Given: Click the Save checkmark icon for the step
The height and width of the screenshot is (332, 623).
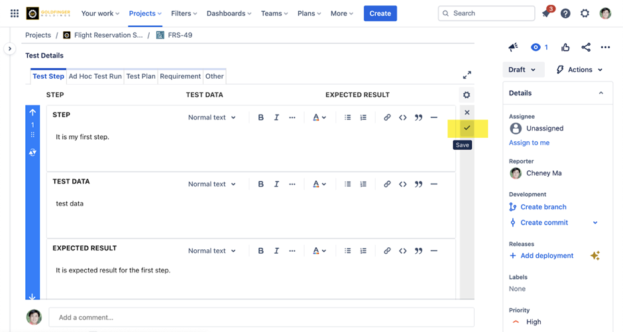Looking at the screenshot, I should pos(467,128).
